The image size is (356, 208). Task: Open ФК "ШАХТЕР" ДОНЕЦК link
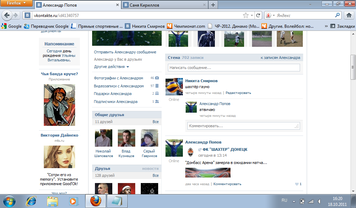tap(225, 149)
